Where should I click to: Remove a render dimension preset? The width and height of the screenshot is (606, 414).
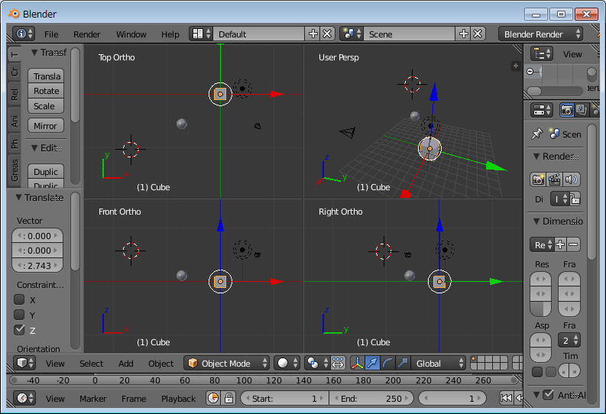[574, 244]
